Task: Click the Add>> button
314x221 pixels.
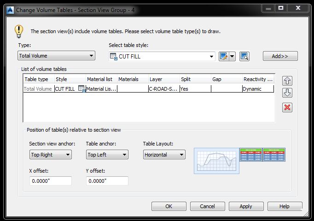Action: pos(280,56)
